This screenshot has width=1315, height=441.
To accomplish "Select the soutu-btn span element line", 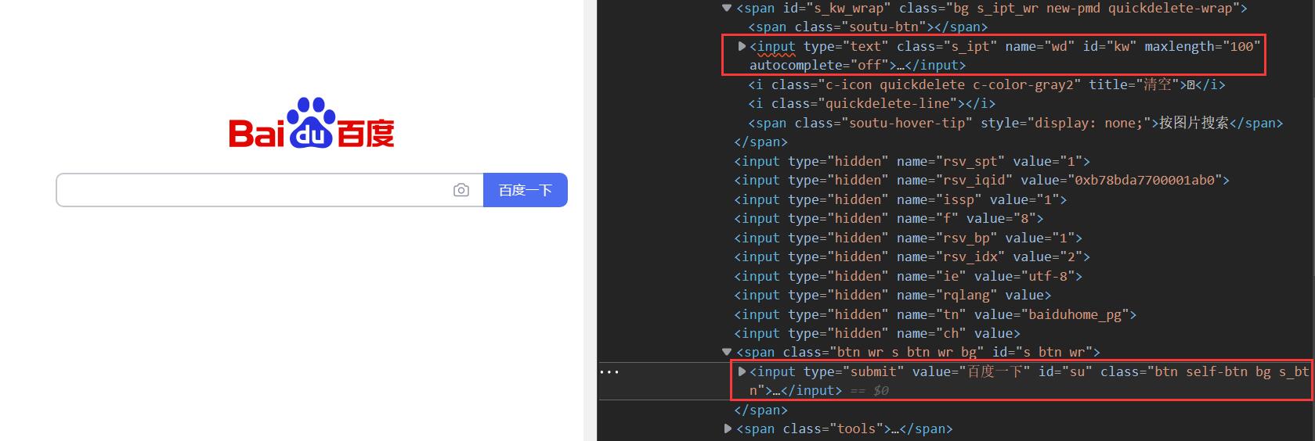I will click(x=867, y=27).
